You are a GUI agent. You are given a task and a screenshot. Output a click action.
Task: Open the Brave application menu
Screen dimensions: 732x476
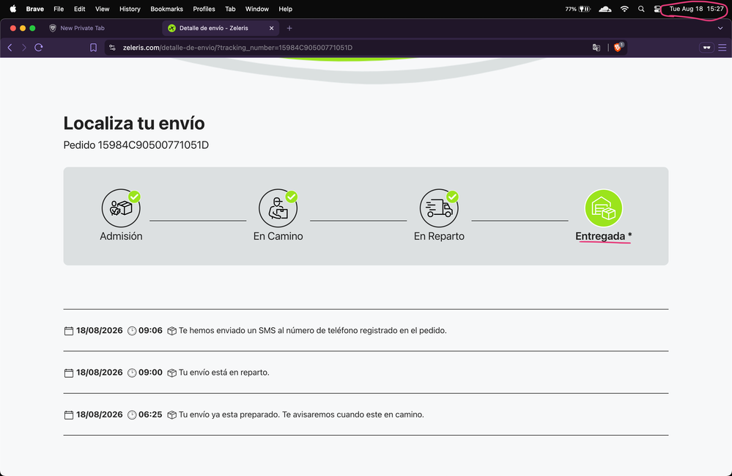coord(35,9)
